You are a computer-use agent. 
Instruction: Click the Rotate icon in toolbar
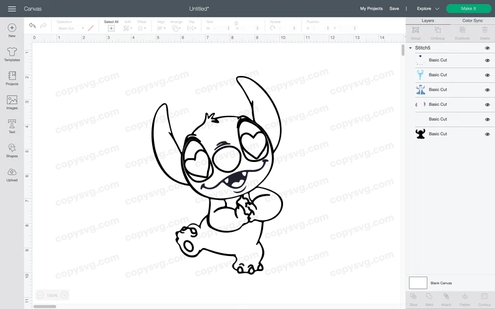pos(272,28)
